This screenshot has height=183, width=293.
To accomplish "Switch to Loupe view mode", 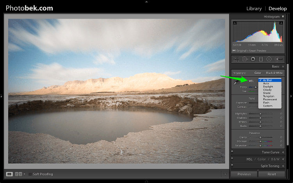I will [10, 174].
